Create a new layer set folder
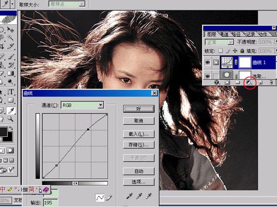 (x=238, y=82)
